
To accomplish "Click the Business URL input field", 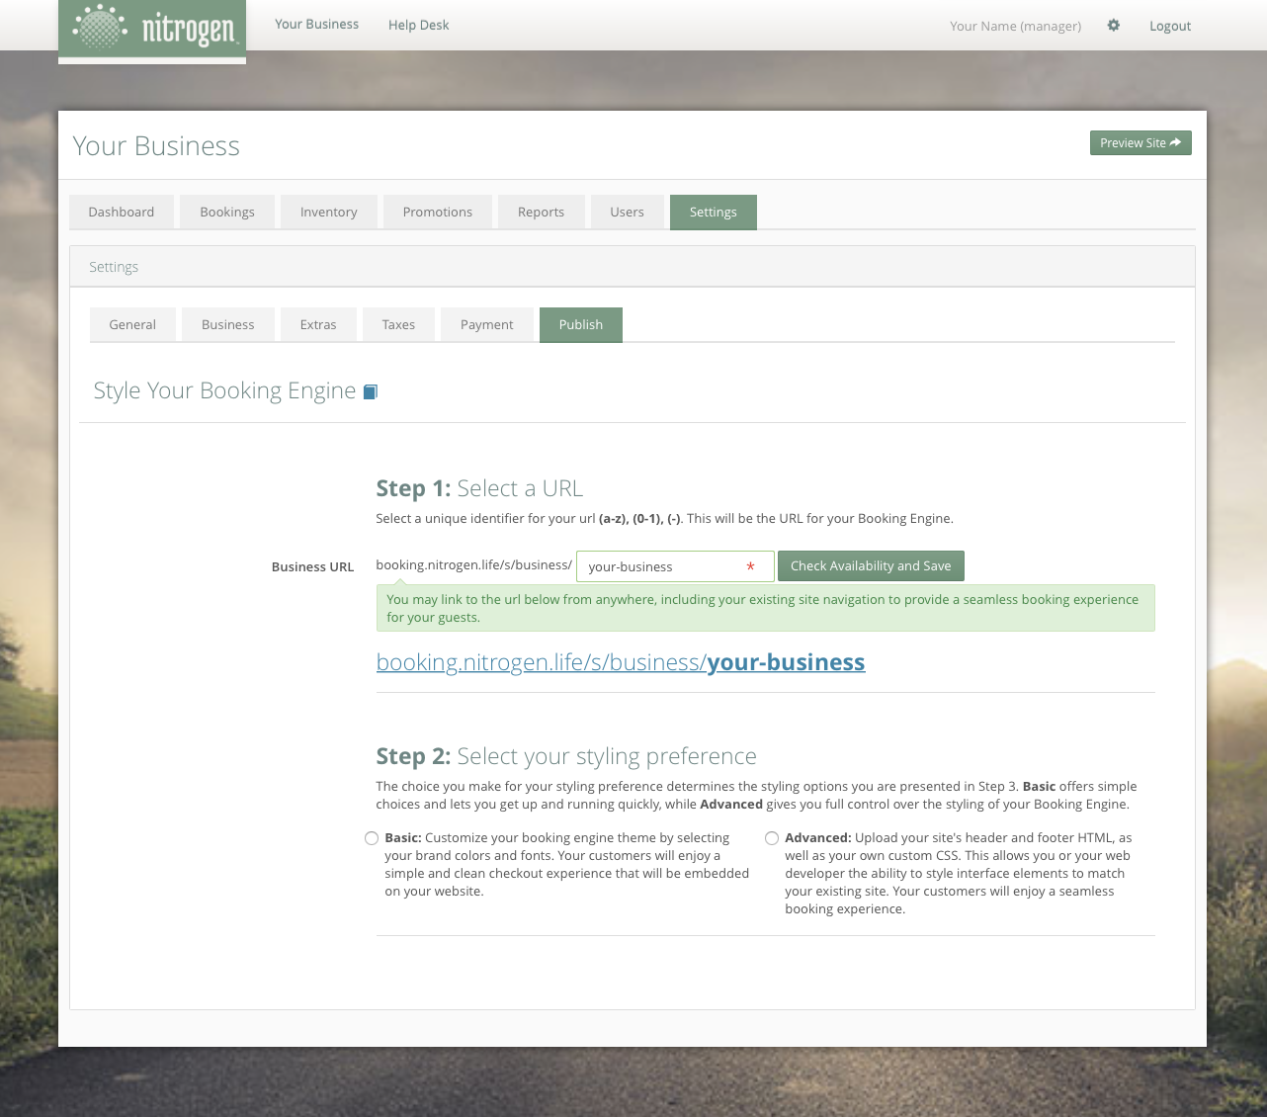I will (x=662, y=566).
